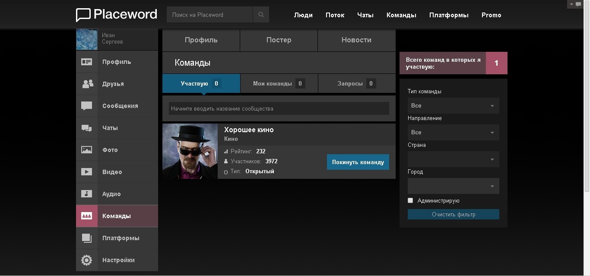Open Фото via its picture icon

tap(87, 150)
